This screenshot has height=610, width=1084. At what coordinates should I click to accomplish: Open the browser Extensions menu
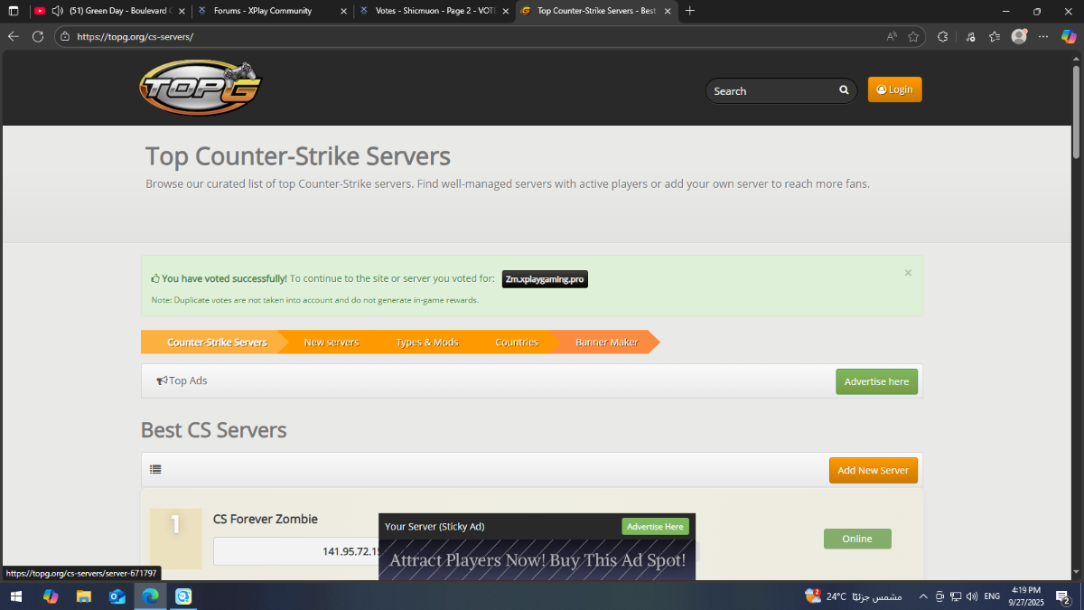(x=942, y=37)
